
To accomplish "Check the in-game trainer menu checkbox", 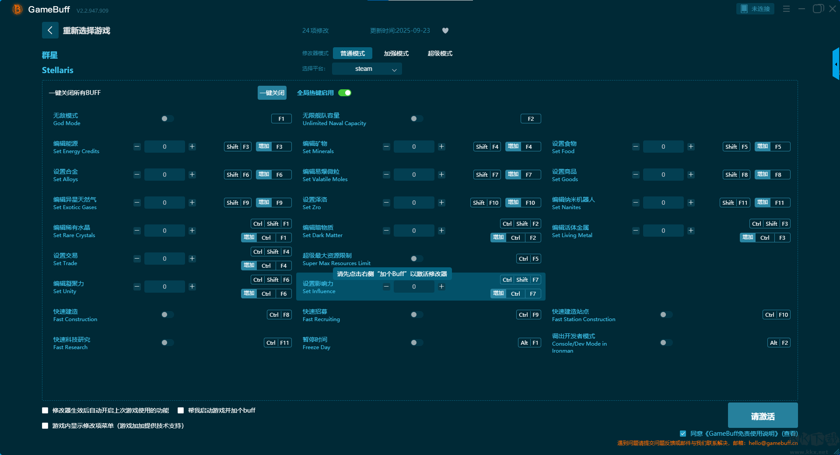I will 45,426.
